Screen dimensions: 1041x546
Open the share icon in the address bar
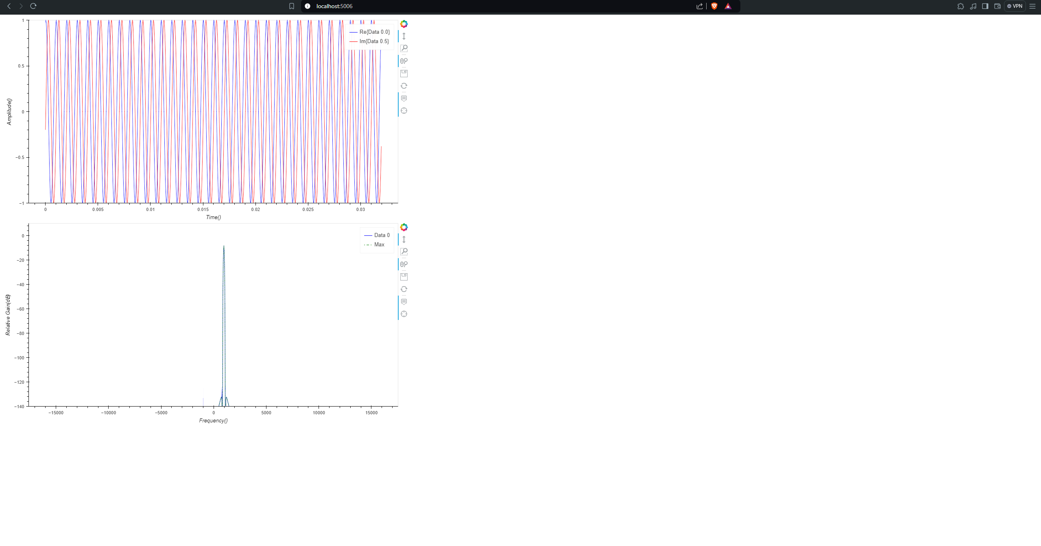coord(699,6)
